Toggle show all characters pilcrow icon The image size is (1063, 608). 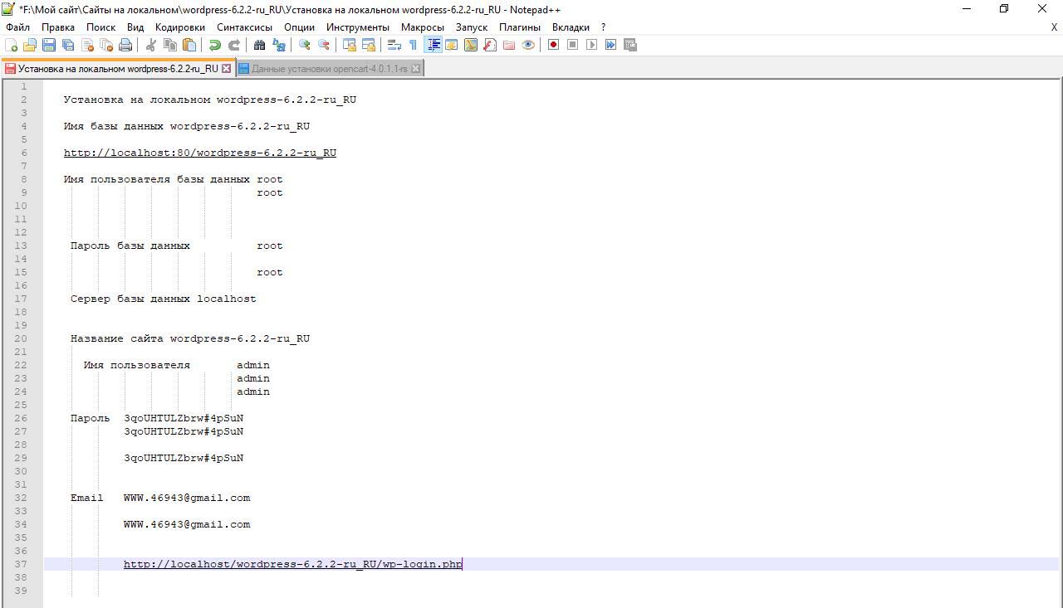point(413,45)
